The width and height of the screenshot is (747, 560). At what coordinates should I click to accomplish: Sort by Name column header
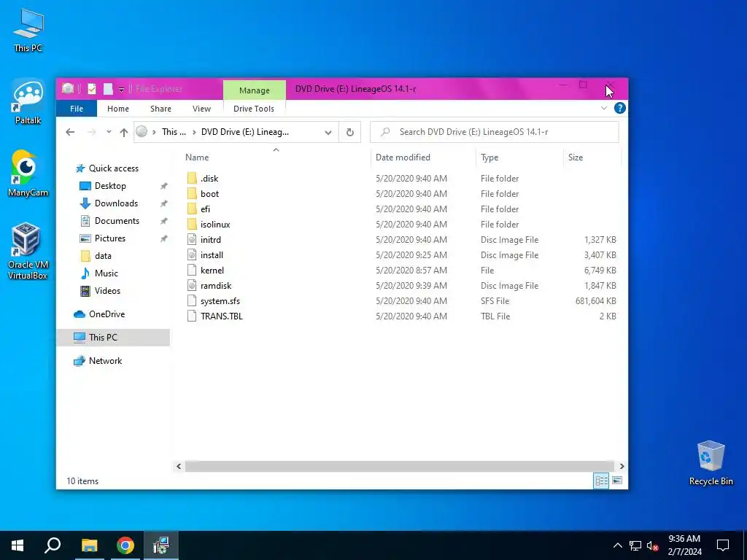coord(197,157)
